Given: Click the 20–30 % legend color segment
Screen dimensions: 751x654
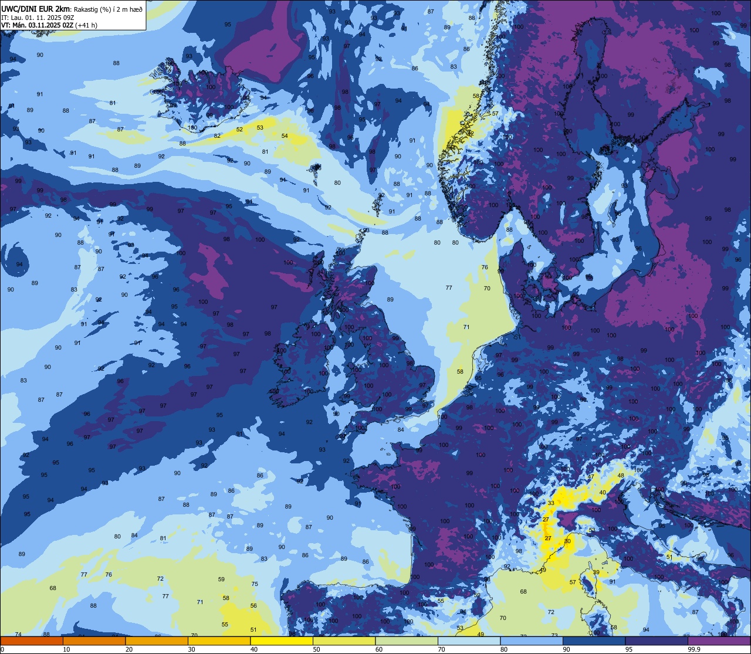Looking at the screenshot, I should point(157,641).
